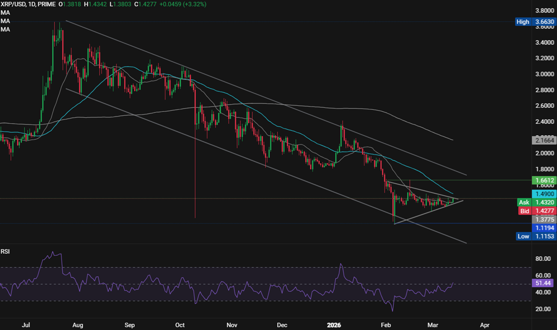Click the green 1.6612 resistance level label
This screenshot has width=557, height=330.
point(542,180)
